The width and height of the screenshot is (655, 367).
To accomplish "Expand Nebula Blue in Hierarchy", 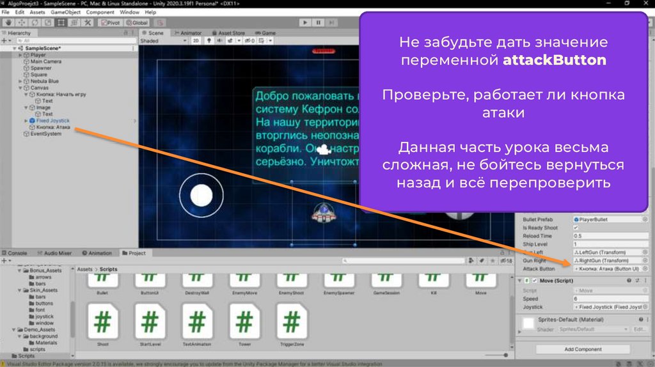I will (20, 81).
